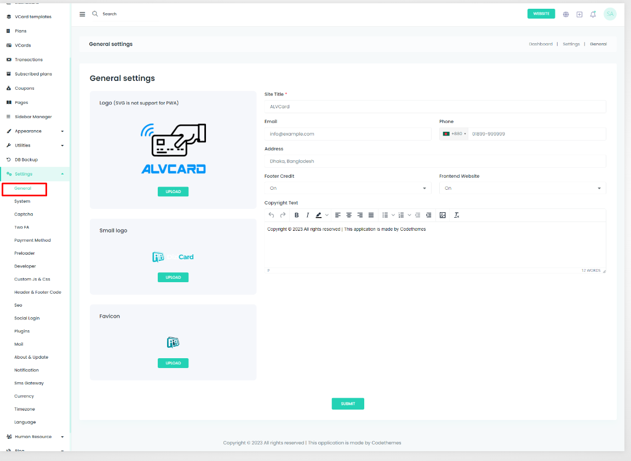Open Captcha settings
The height and width of the screenshot is (461, 631).
(24, 214)
